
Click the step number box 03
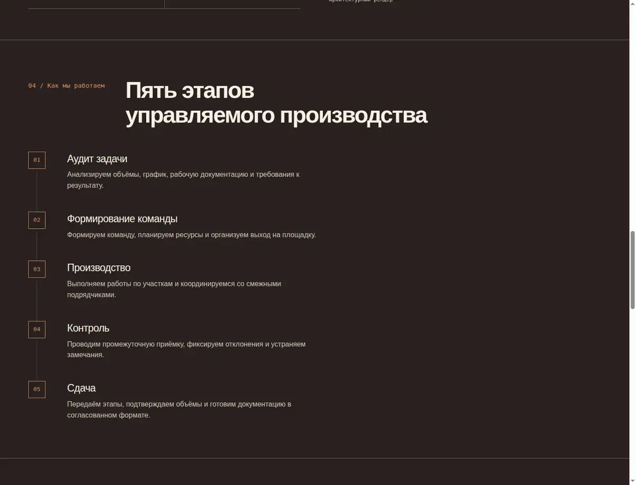(37, 269)
